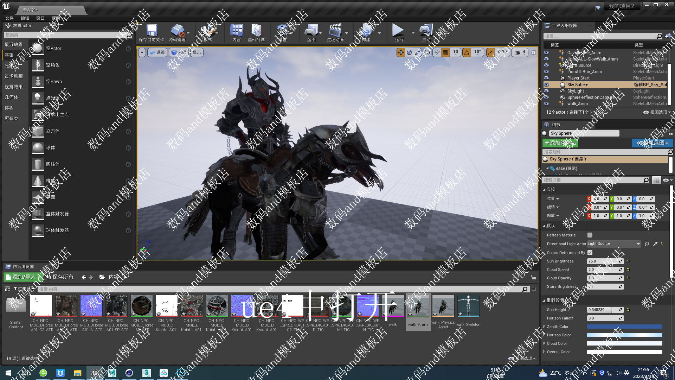Toggle grid snapping in viewport toolbar
The width and height of the screenshot is (675, 380).
pos(445,52)
